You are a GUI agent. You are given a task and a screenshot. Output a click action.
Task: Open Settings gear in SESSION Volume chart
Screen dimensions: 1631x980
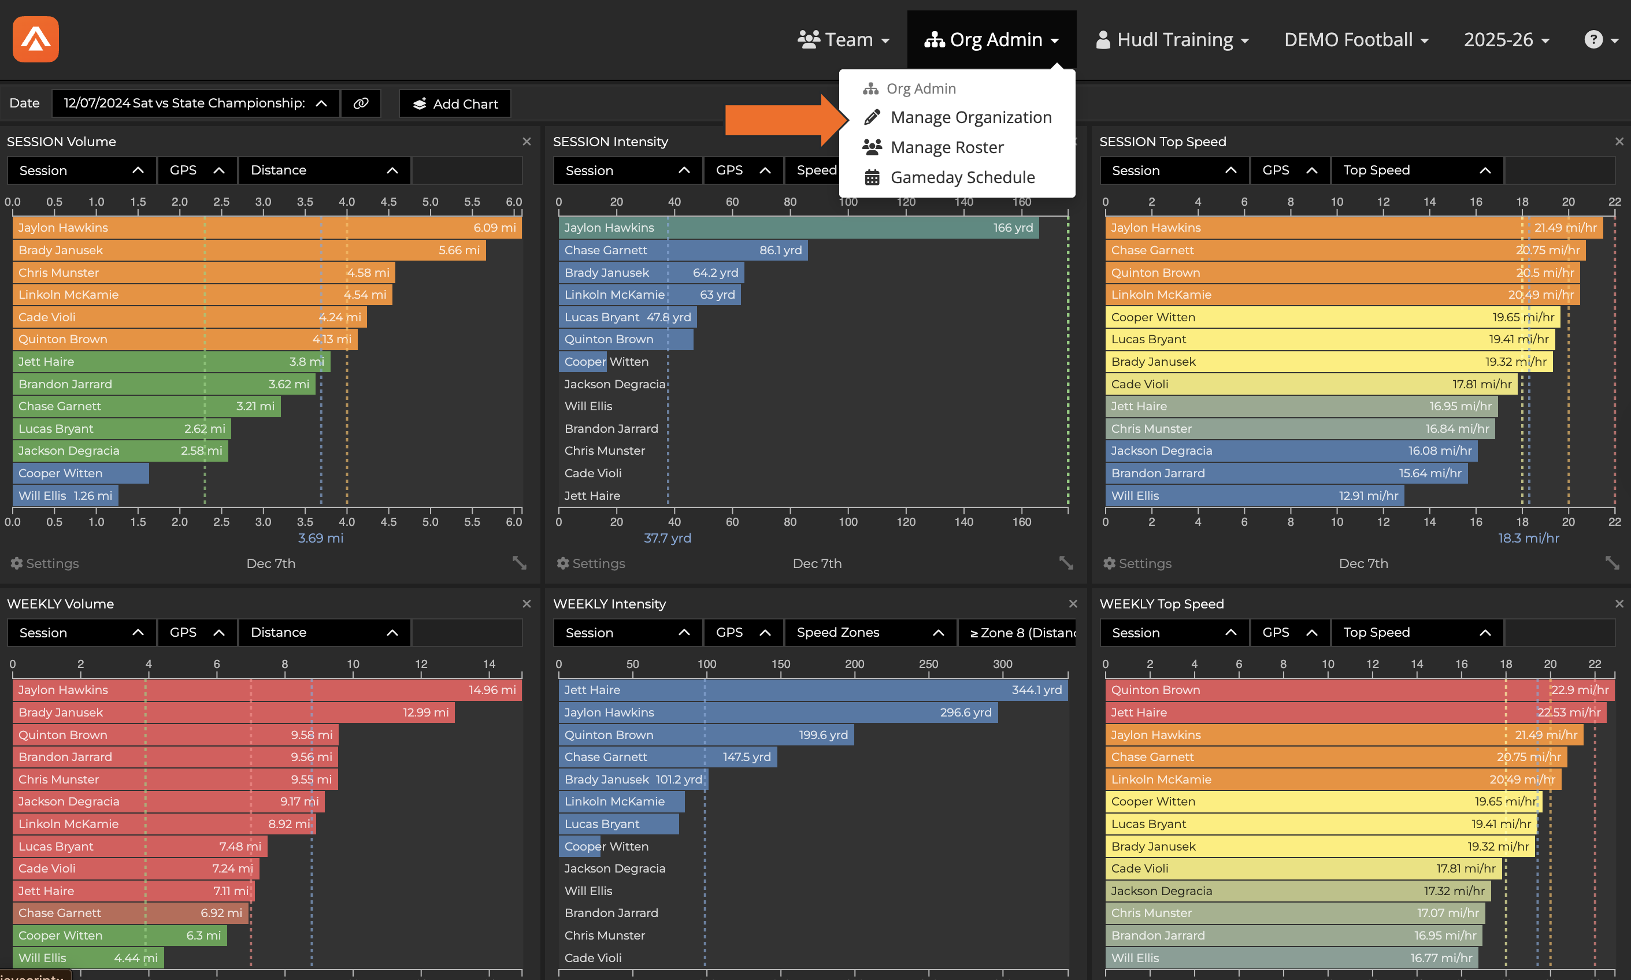[x=45, y=563]
